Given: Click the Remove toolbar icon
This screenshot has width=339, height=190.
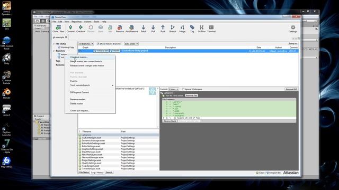Looking at the screenshot, I should (x=120, y=28).
